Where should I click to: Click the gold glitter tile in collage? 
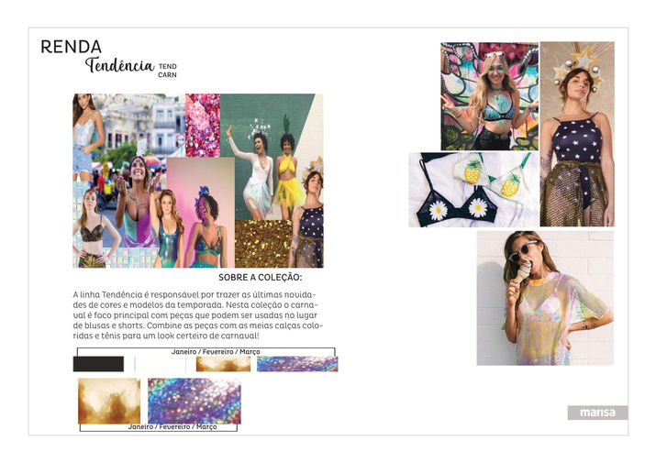point(263,244)
